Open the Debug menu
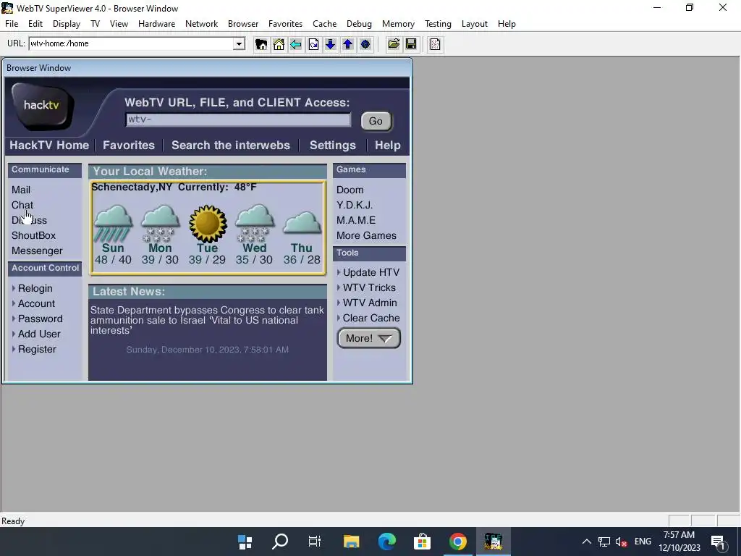Screen dimensions: 741x556 [359, 24]
